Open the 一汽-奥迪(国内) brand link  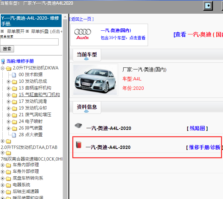tap(116, 30)
